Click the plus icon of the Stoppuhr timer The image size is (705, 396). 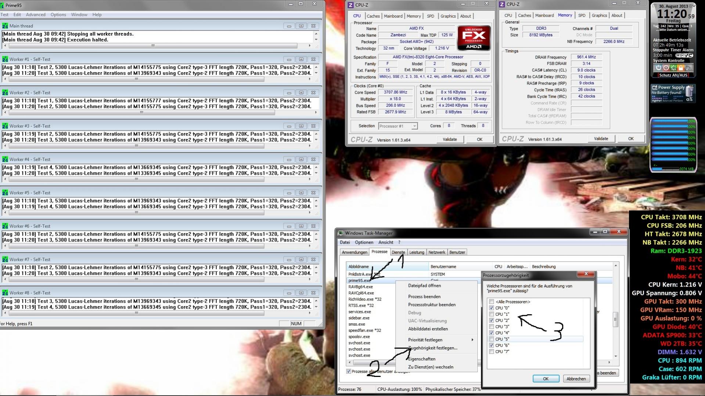click(x=678, y=55)
